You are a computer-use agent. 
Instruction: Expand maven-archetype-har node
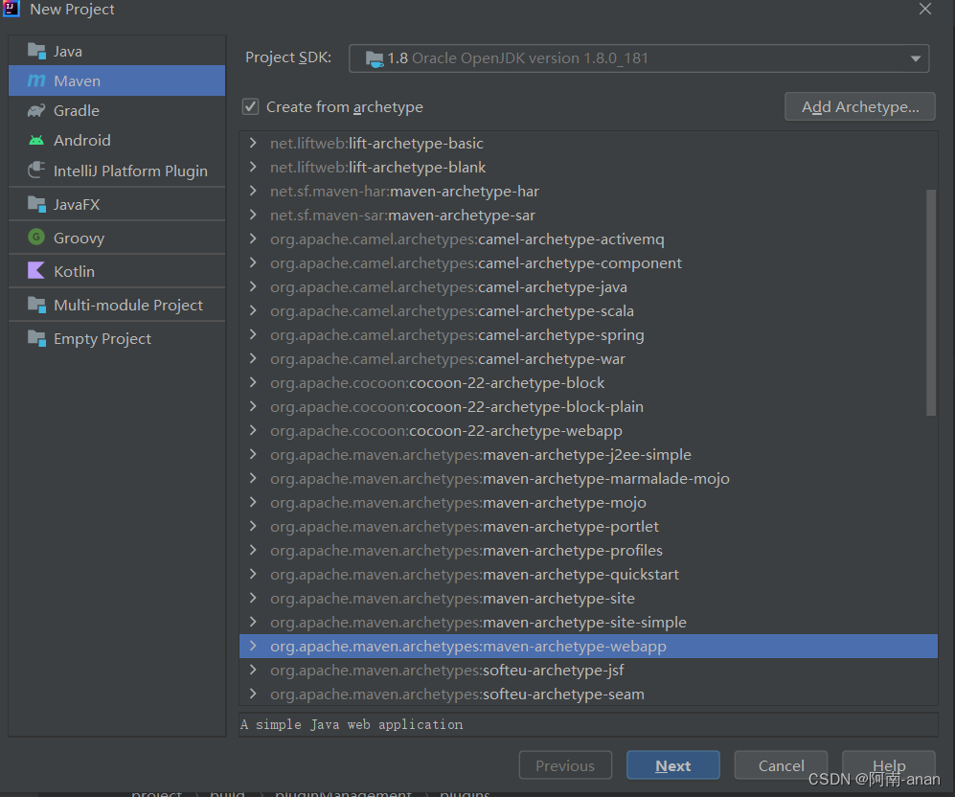click(x=253, y=192)
